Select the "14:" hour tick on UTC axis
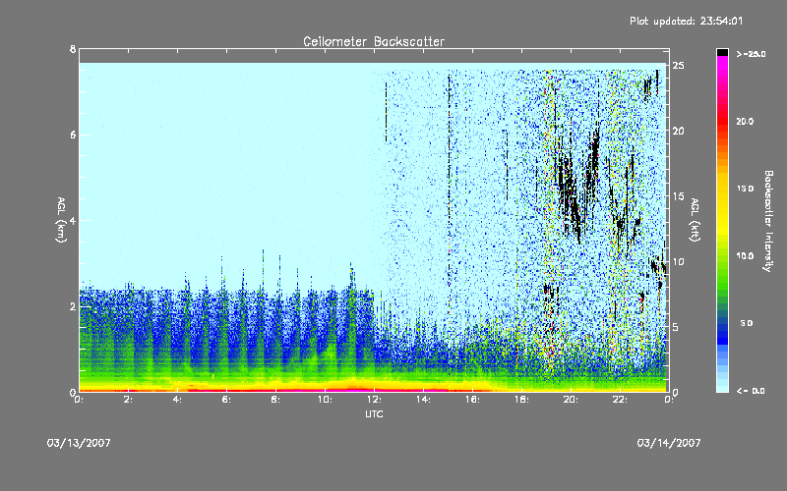Image resolution: width=787 pixels, height=491 pixels. (x=424, y=400)
